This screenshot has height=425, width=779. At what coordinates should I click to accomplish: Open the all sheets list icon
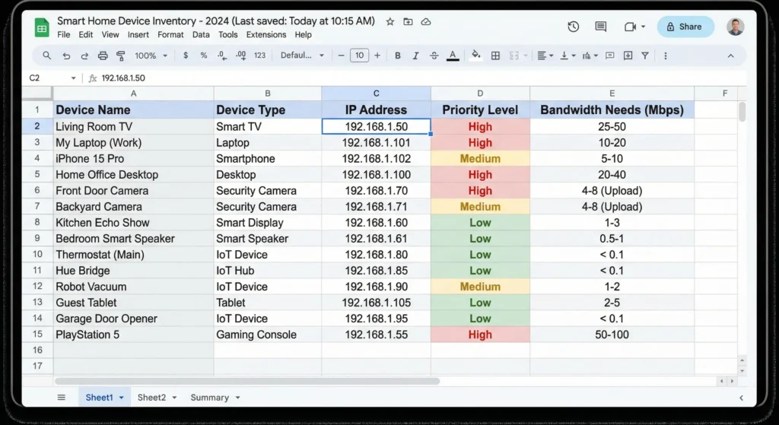point(61,397)
